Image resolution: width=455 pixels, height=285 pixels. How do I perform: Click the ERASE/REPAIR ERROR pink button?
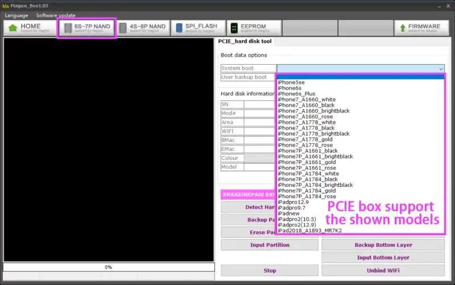point(249,195)
